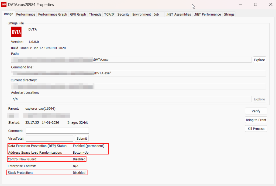The image size is (276, 186).
Task: Show the Strings tab
Action: click(229, 14)
